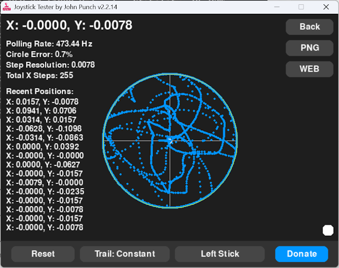Click the X: -0.0000, Y: -0.0235 position entry
339x268 pixels.
pos(45,192)
